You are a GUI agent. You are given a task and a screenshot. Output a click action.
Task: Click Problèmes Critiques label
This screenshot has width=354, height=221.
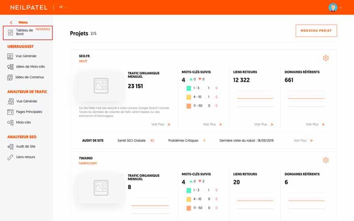(183, 141)
